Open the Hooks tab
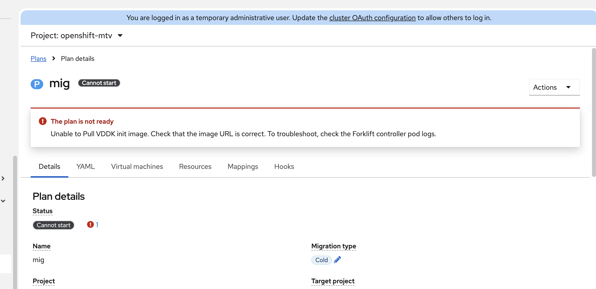This screenshot has height=289, width=596. 284,167
